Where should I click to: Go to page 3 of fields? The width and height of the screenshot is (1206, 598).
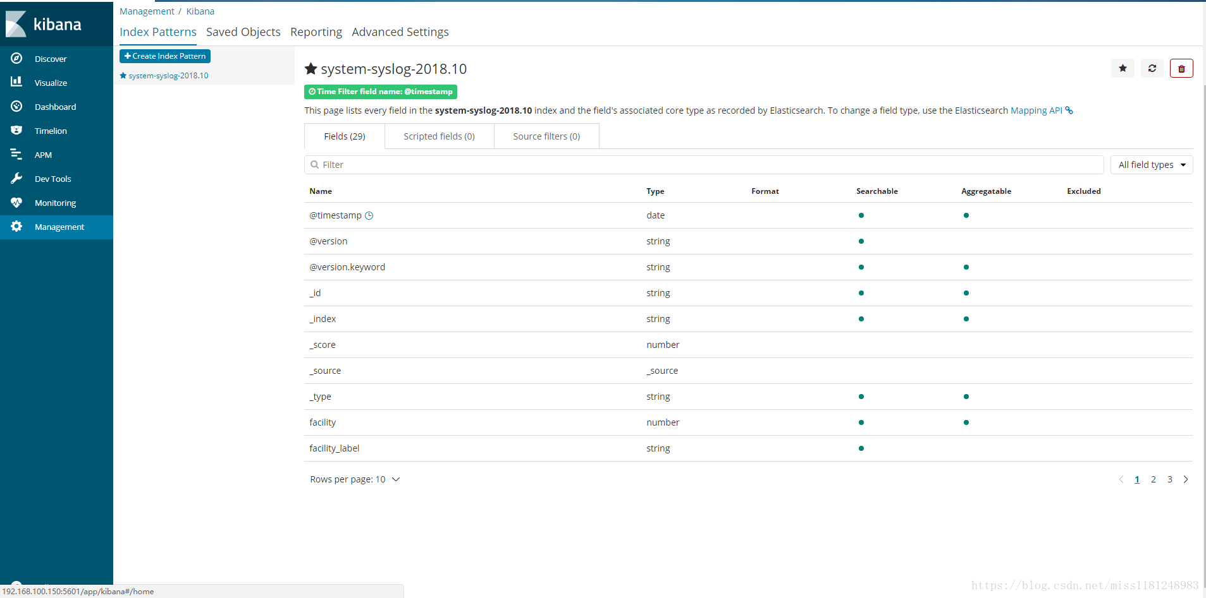pos(1170,479)
